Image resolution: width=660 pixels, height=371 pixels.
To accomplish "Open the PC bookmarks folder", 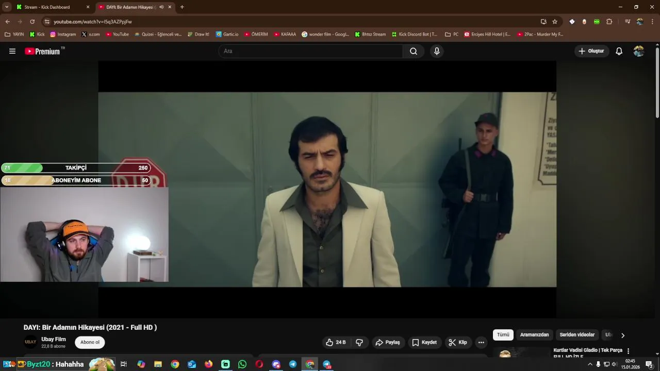I will pyautogui.click(x=452, y=35).
